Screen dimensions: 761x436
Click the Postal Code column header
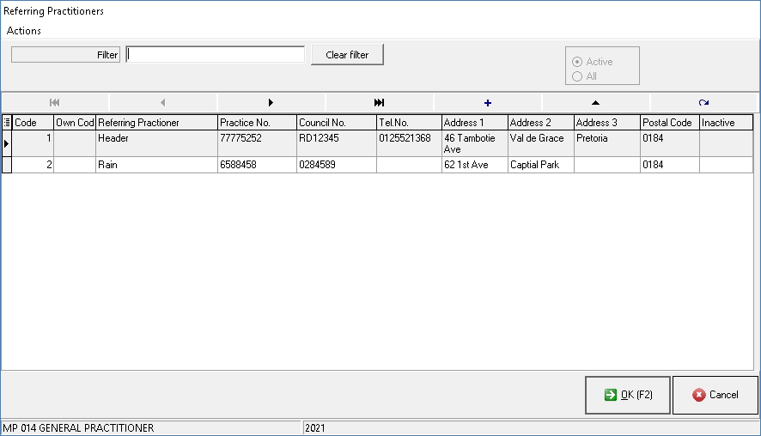[669, 123]
